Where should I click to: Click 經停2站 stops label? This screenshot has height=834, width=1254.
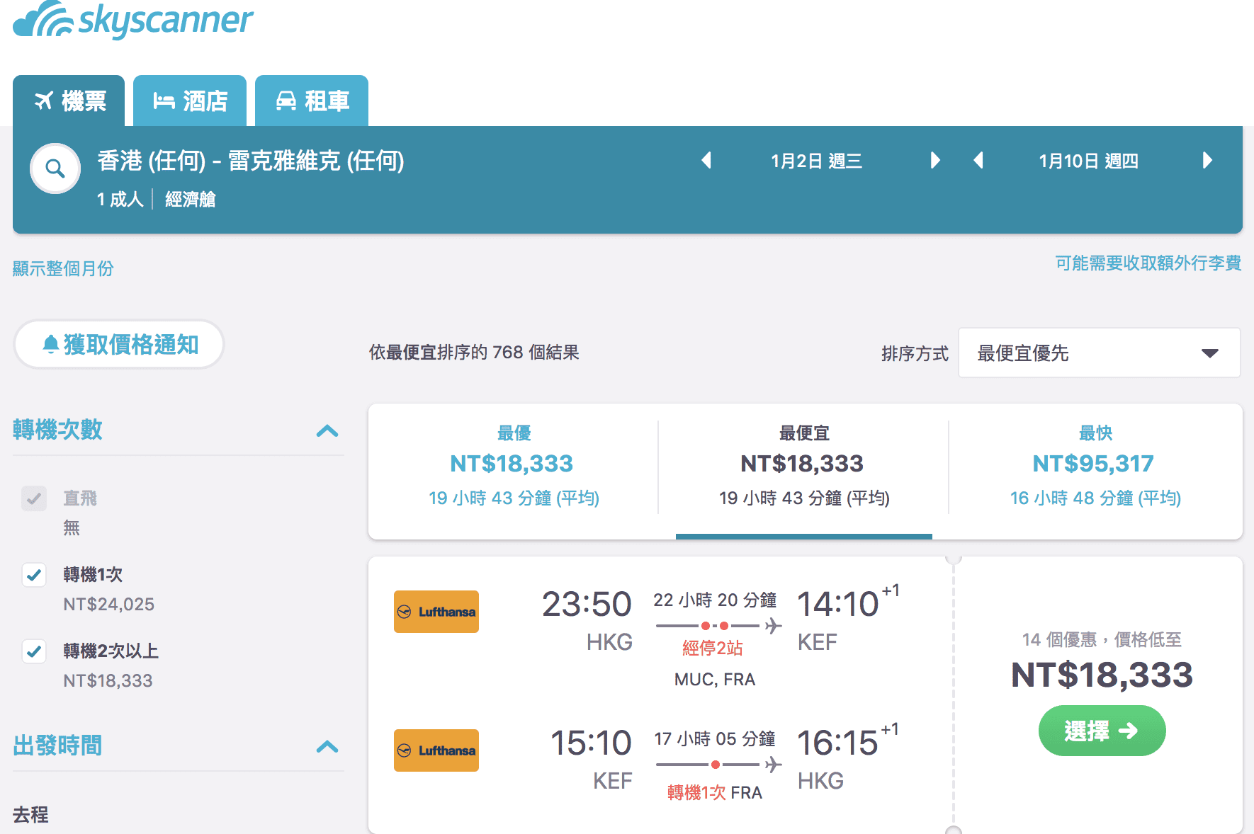(x=713, y=648)
